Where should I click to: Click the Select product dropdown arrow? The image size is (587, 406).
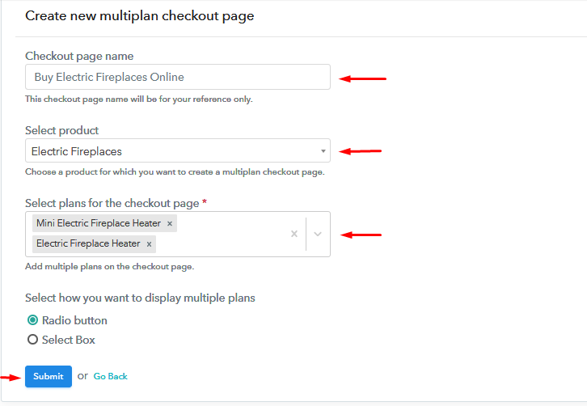[323, 151]
